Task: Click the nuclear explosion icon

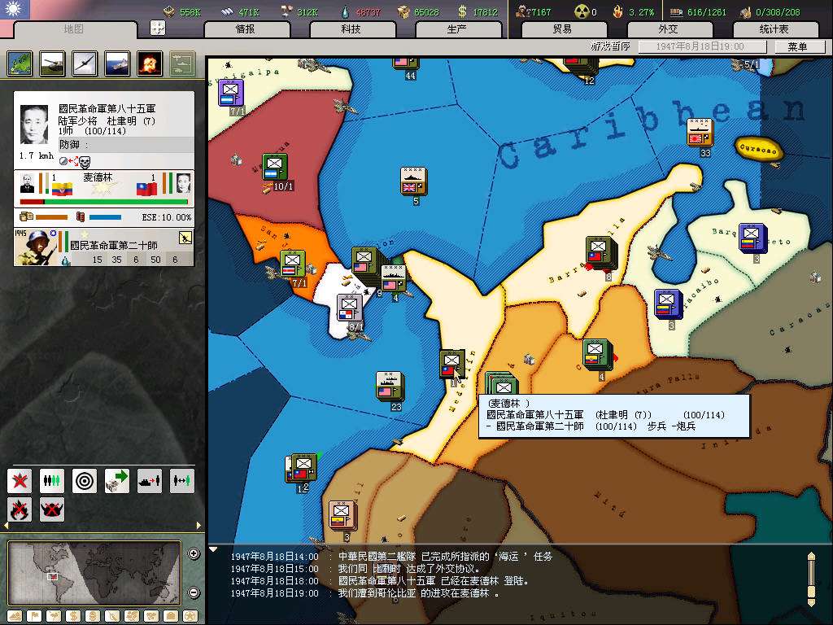Action: 150,63
